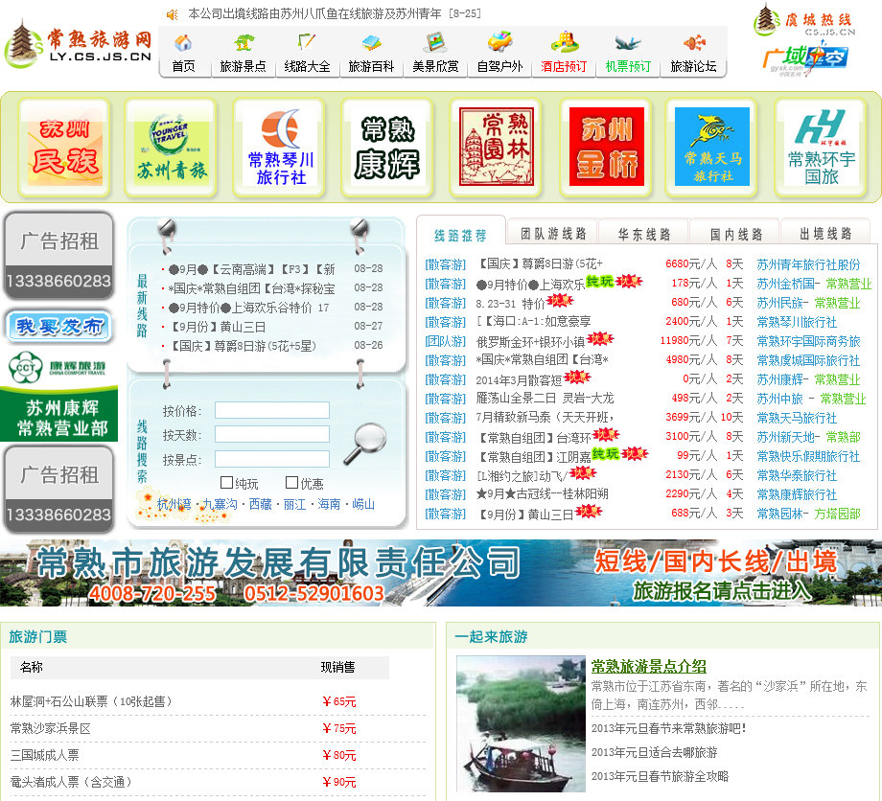Viewport: 882px width, 801px height.
Task: Open the second 广告招租 ad box below 康辉
Action: pos(59,489)
